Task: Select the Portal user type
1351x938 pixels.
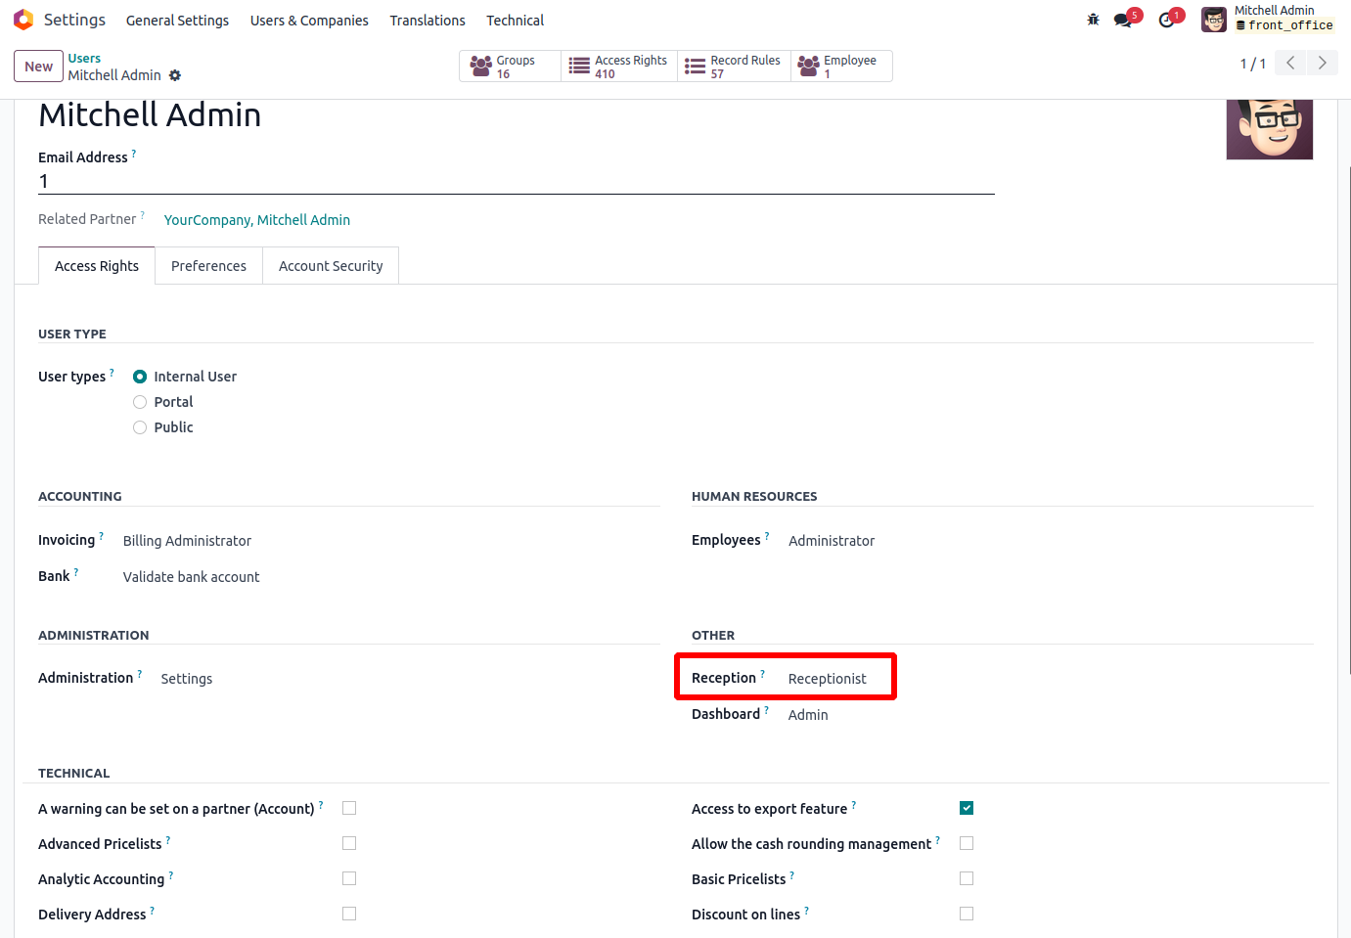Action: 140,402
